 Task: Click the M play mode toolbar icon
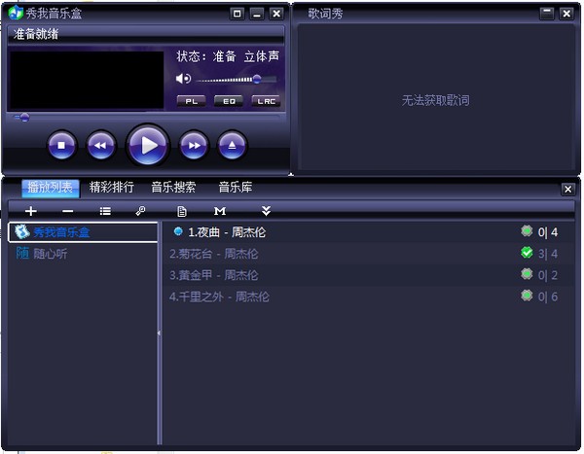pos(220,211)
